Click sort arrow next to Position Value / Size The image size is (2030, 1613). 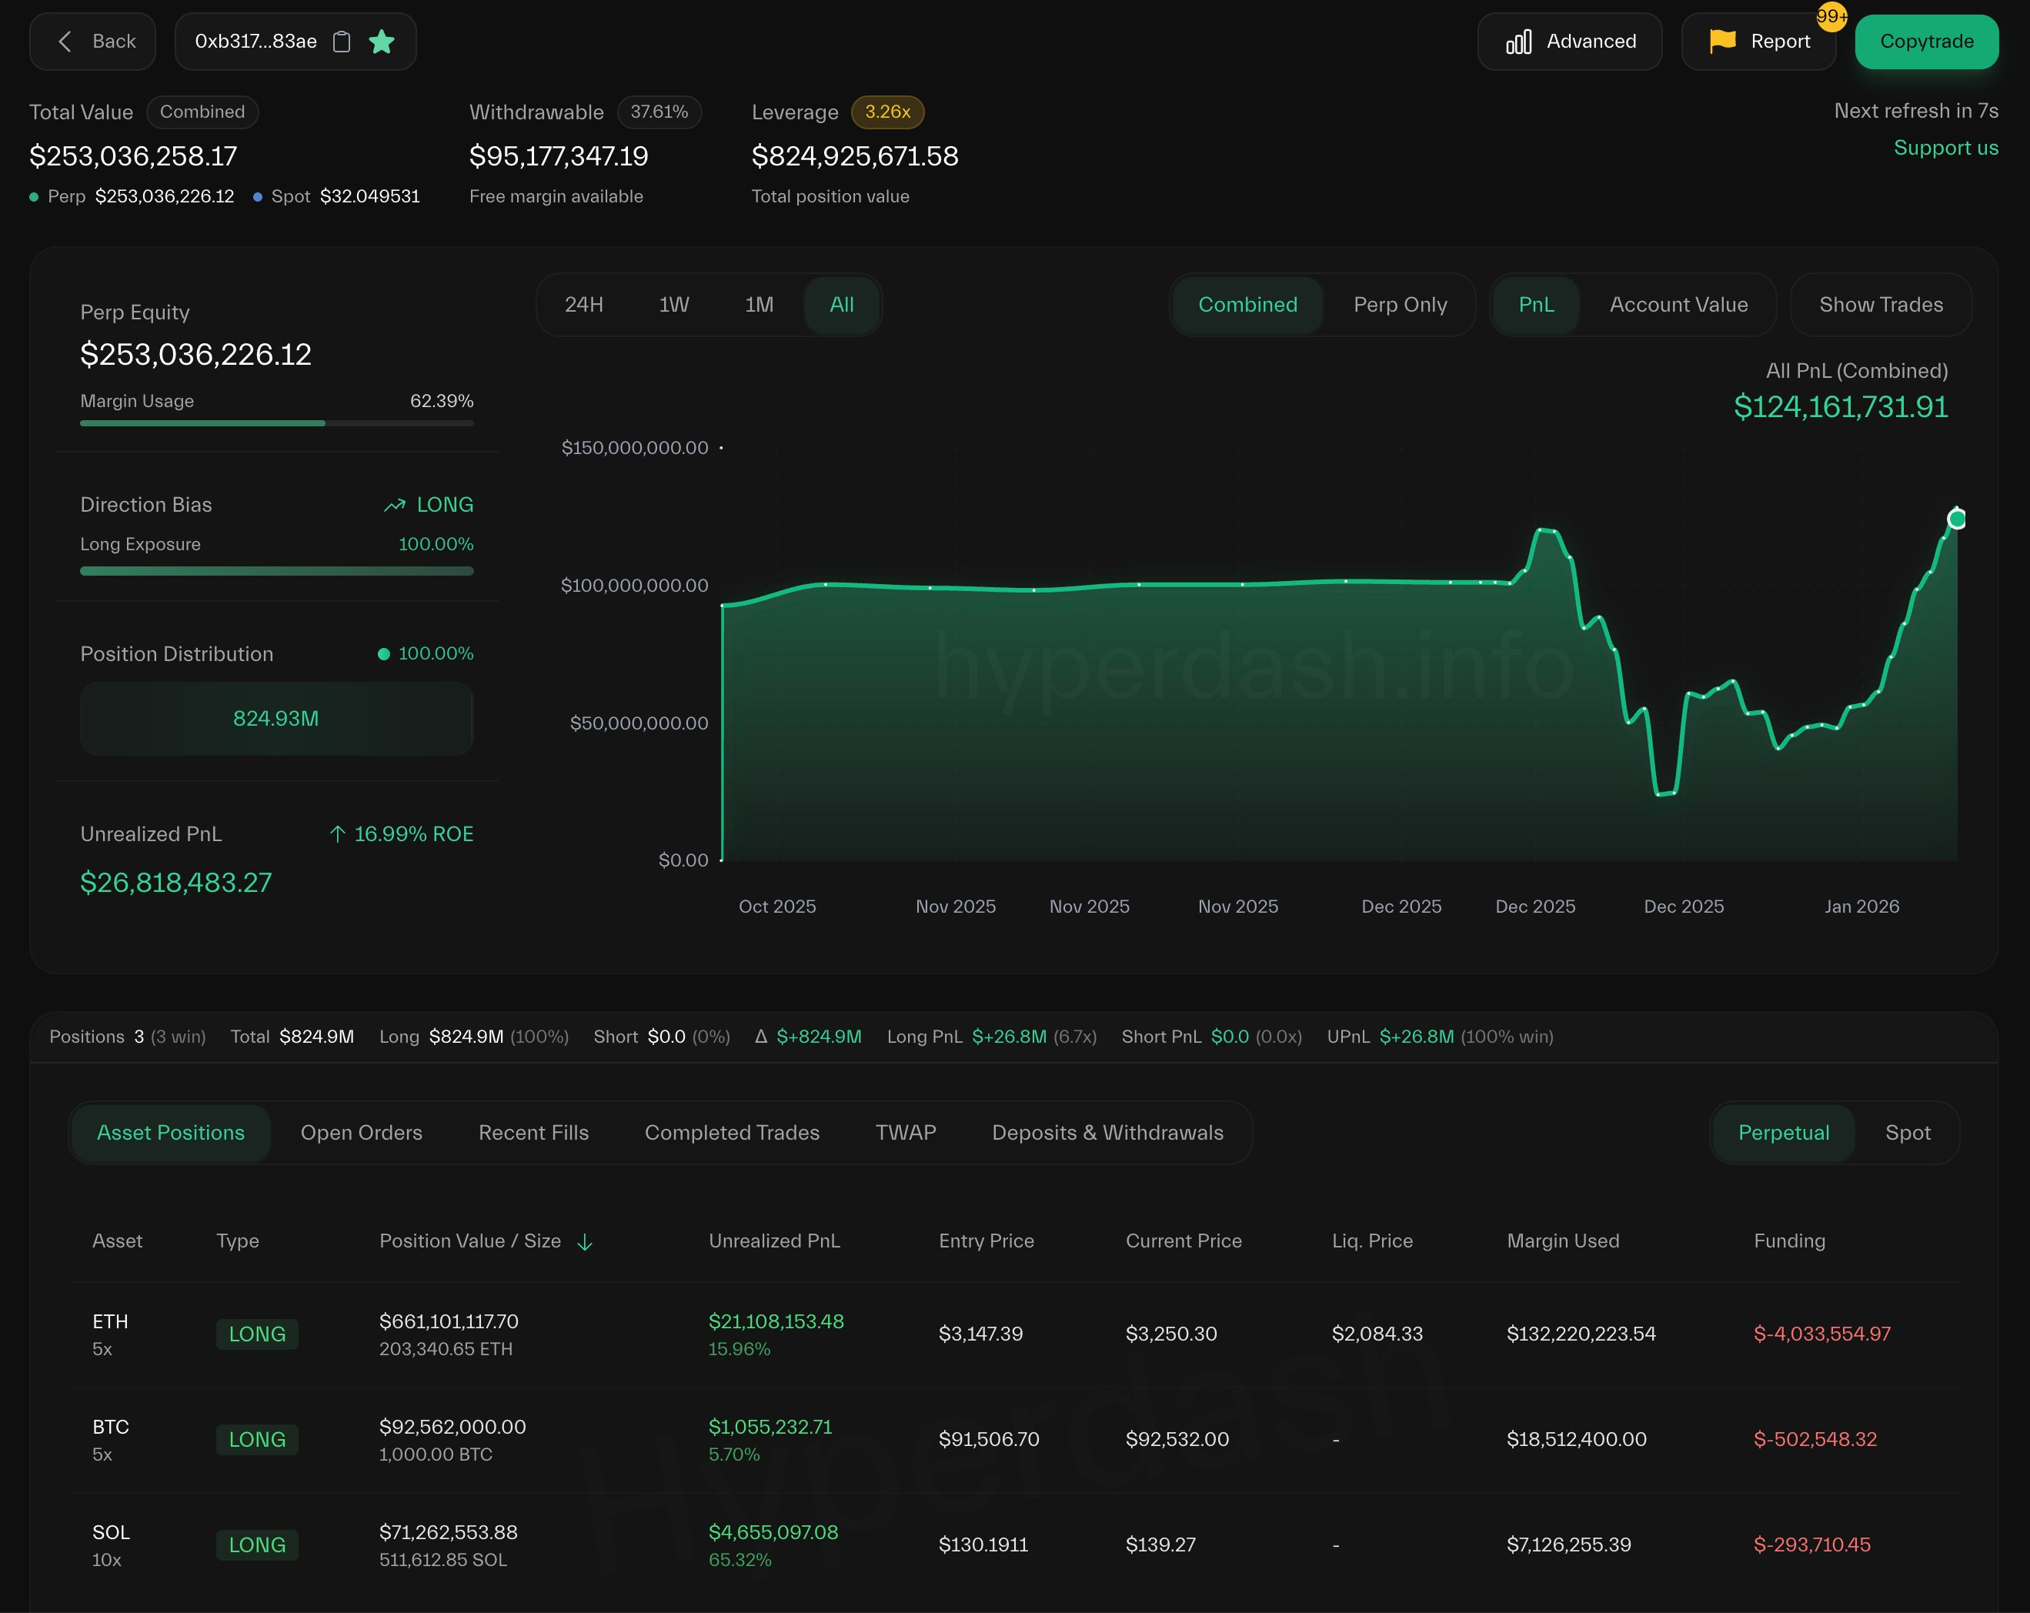pyautogui.click(x=585, y=1242)
